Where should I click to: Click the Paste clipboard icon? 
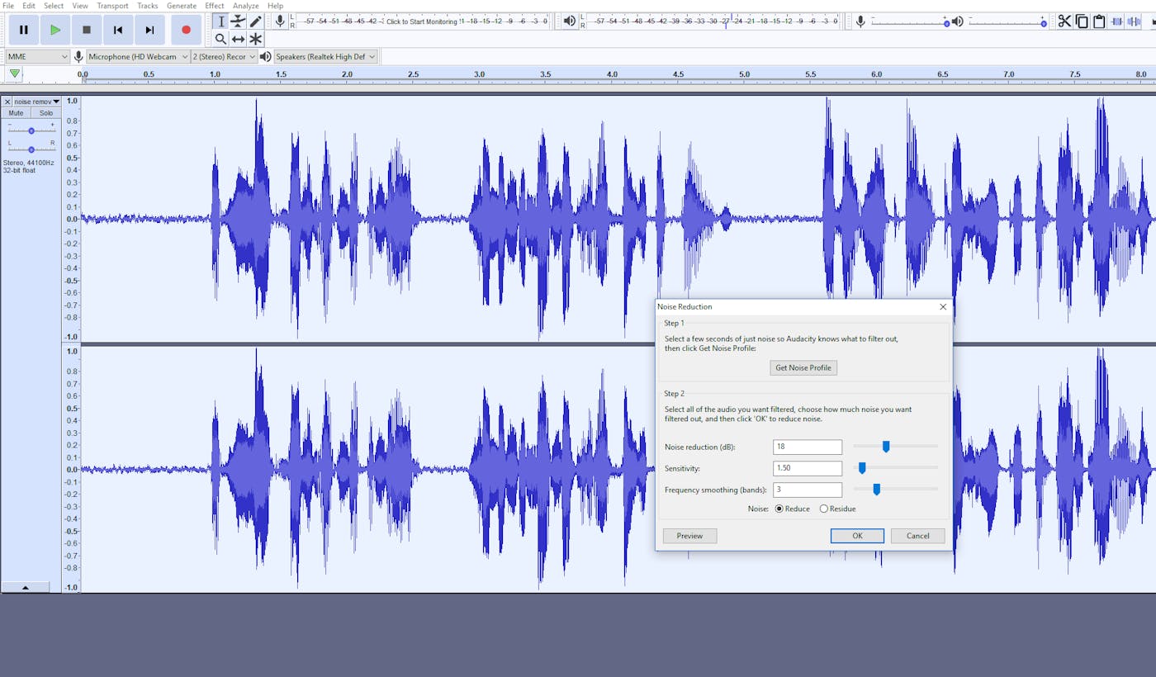click(1099, 21)
